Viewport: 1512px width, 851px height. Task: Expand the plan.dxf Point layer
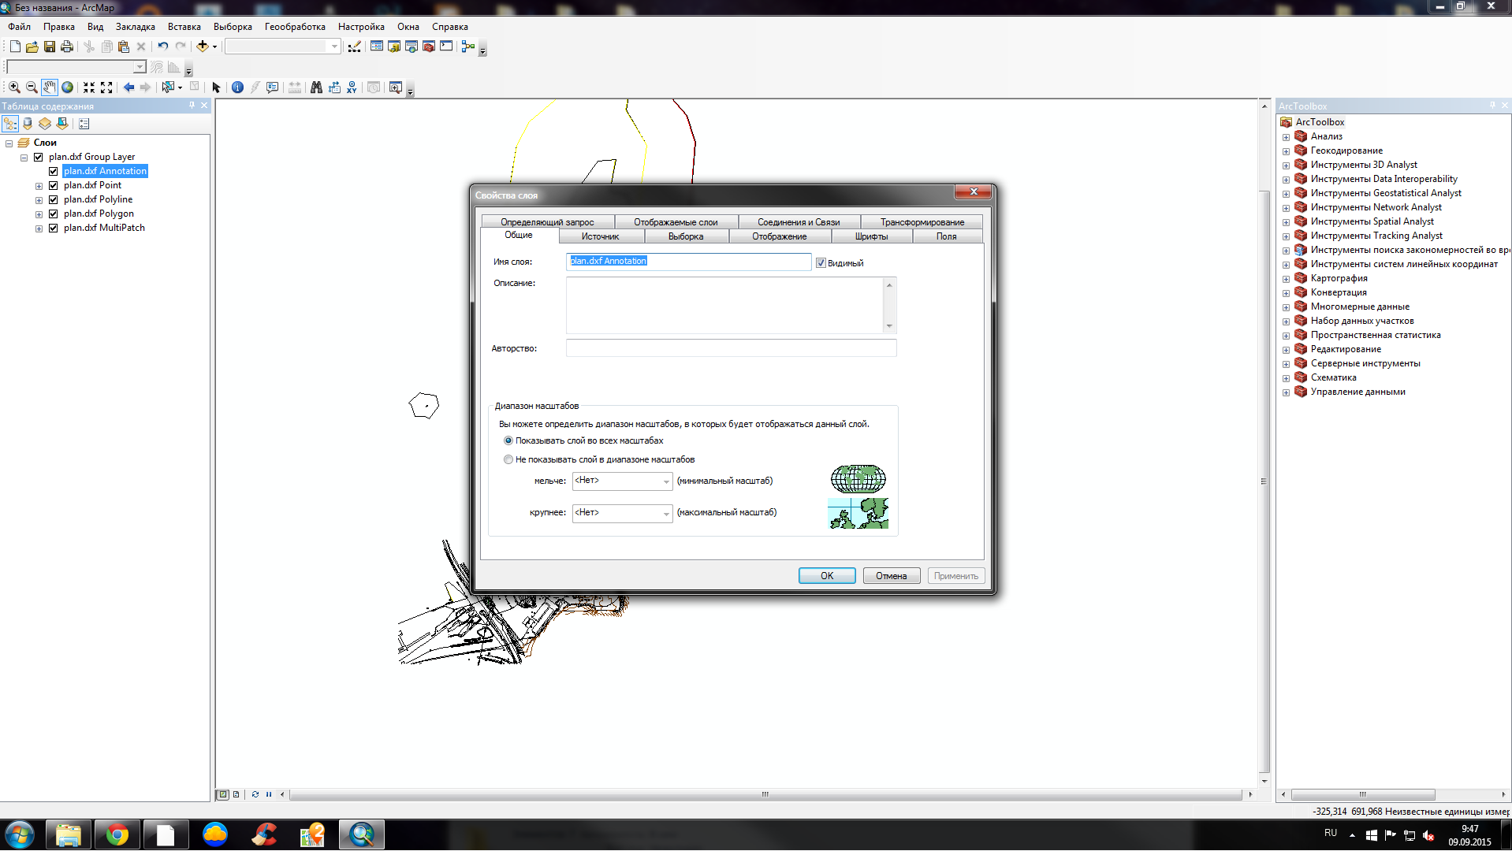tap(39, 186)
